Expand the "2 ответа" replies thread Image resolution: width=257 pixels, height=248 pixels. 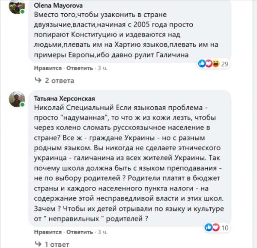pos(60,81)
